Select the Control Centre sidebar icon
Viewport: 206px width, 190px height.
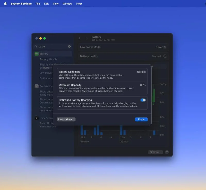click(37, 86)
